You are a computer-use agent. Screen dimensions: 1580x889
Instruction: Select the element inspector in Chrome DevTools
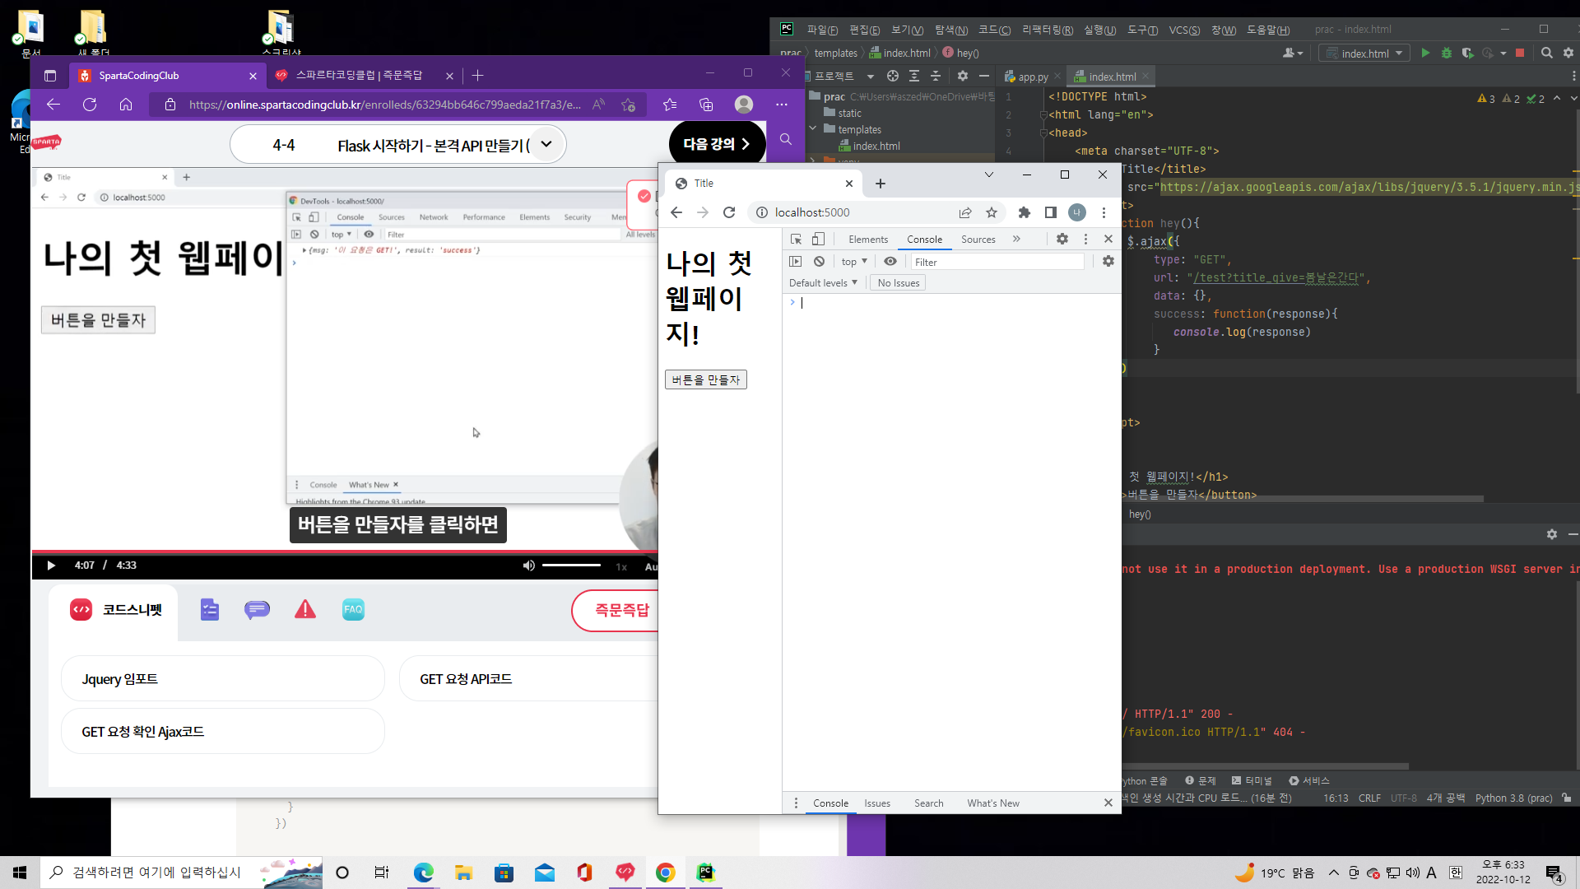(796, 239)
